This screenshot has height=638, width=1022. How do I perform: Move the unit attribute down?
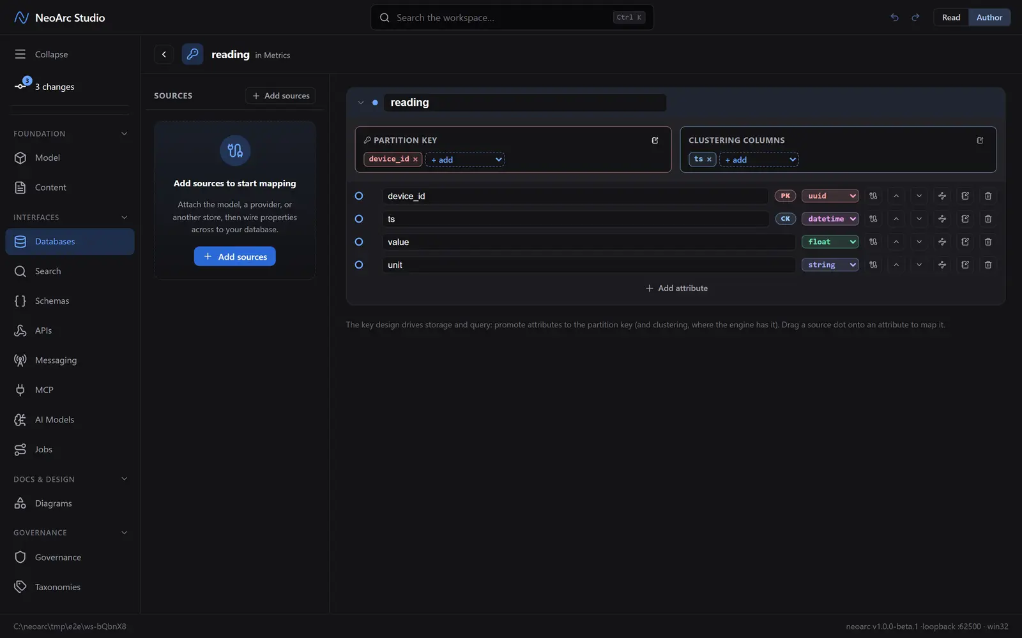(919, 265)
